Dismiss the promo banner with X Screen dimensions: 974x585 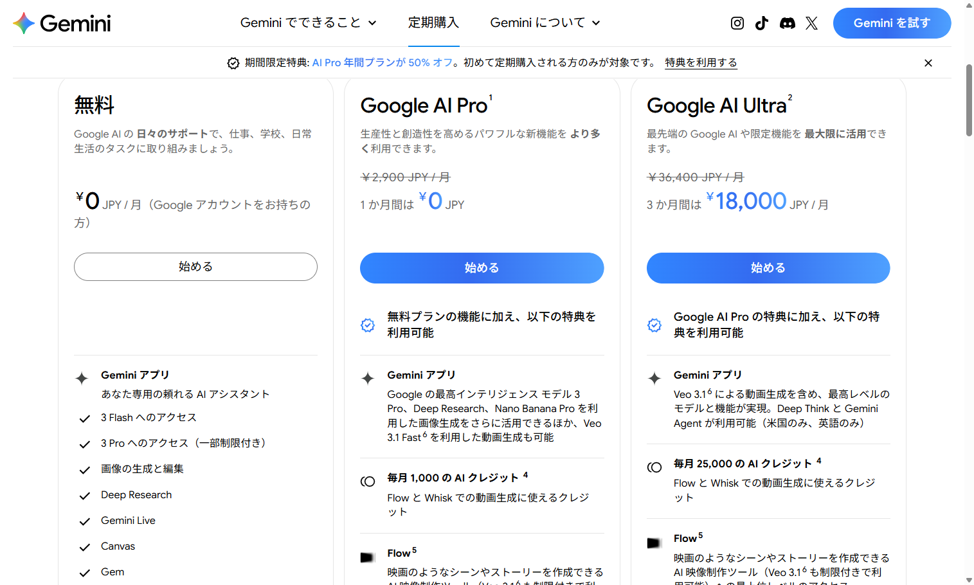click(x=928, y=63)
